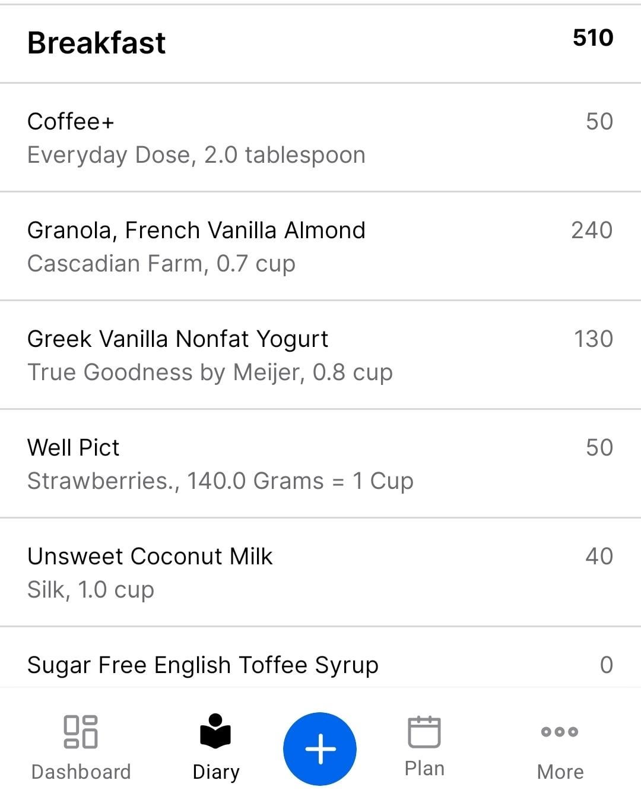The width and height of the screenshot is (641, 796).
Task: Switch to the Plan tab label
Action: 424,769
